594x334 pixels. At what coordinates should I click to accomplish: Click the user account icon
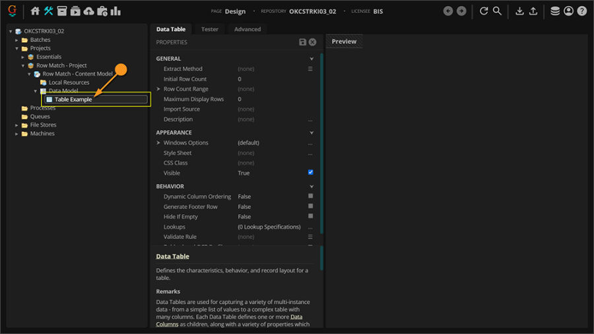568,11
